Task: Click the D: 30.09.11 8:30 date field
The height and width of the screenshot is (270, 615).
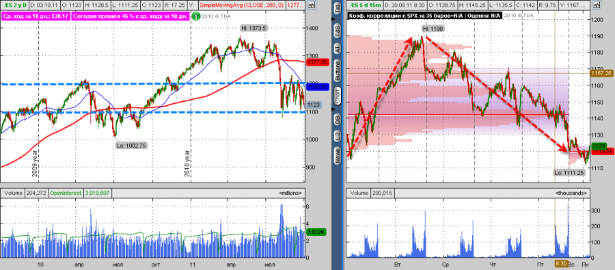Action: (x=405, y=5)
